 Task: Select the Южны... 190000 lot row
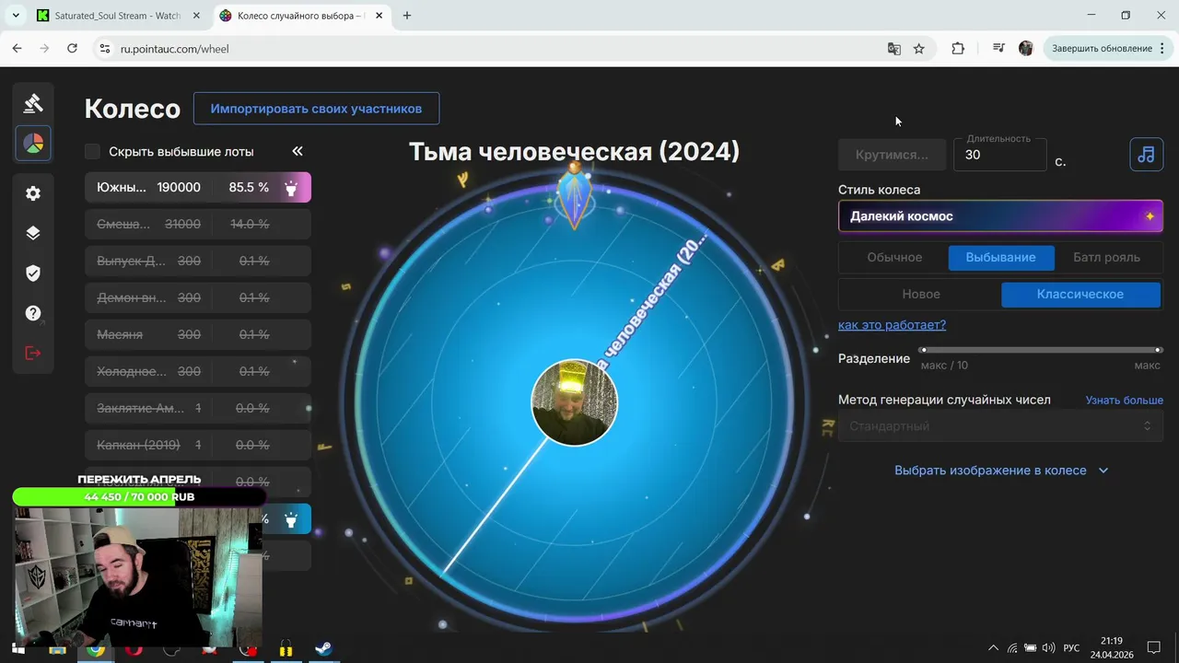click(x=198, y=188)
